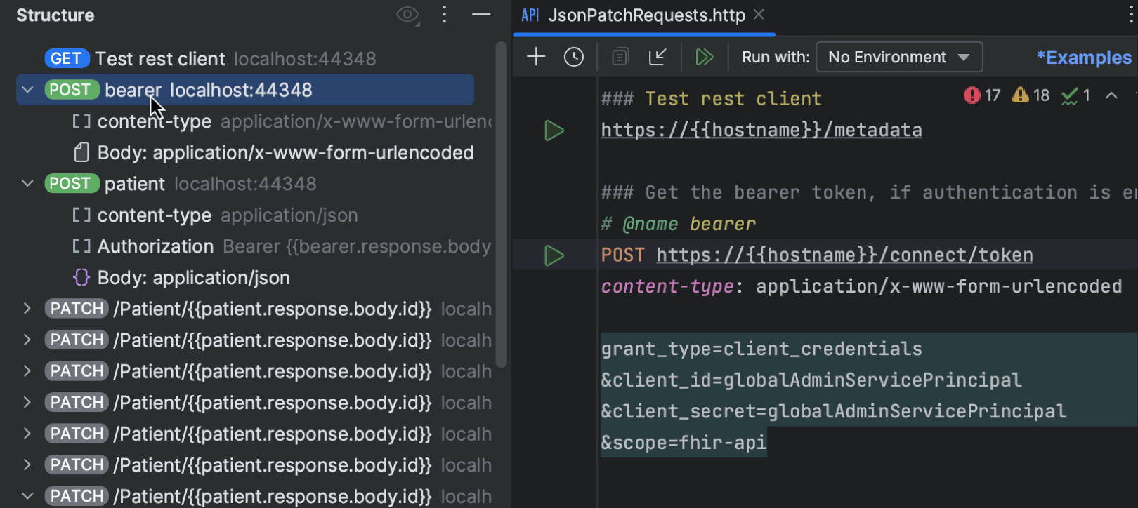Expand the first PATCH Patient request node

tap(27, 309)
